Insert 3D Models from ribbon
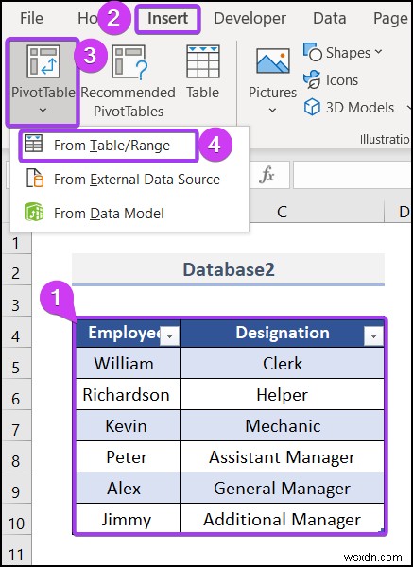This screenshot has height=567, width=413. pyautogui.click(x=349, y=108)
